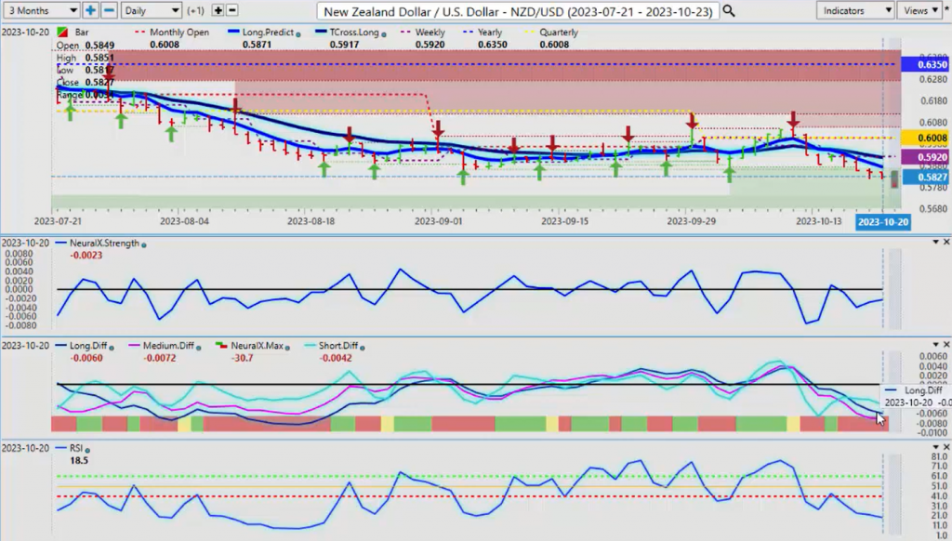Click the 0.5827 current price tag
This screenshot has width=952, height=541.
click(x=924, y=177)
